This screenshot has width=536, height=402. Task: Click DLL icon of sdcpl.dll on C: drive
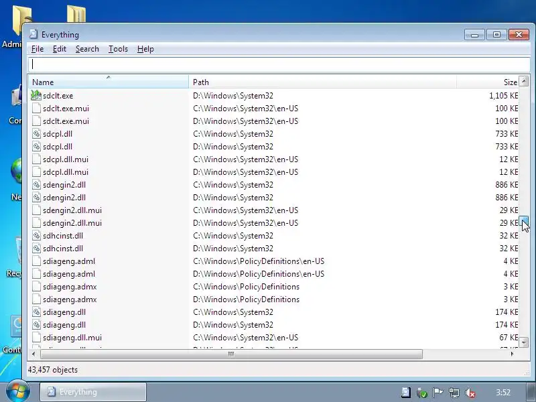point(36,133)
